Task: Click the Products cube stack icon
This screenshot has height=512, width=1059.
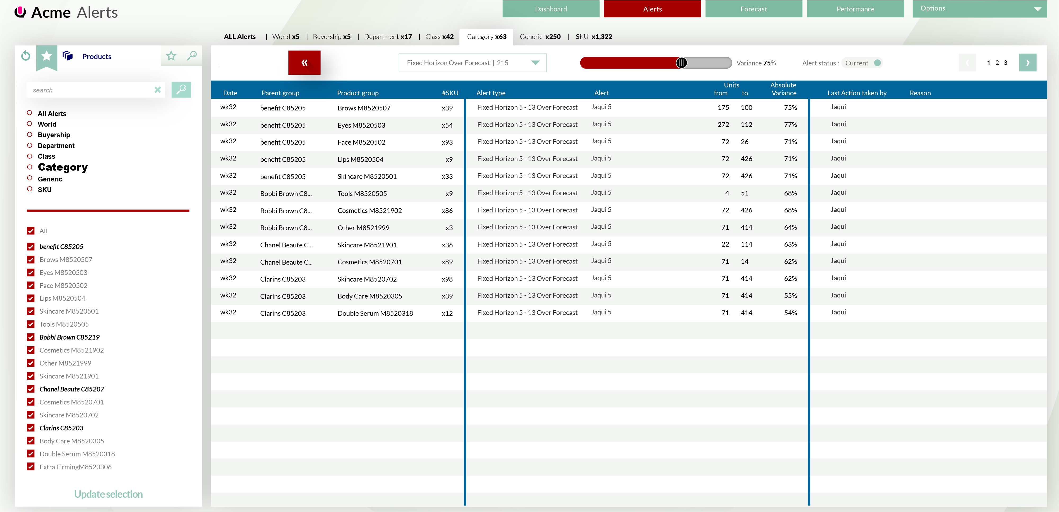Action: point(68,56)
